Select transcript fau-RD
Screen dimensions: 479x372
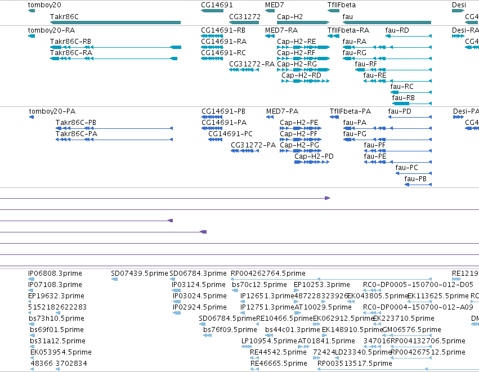click(x=409, y=36)
